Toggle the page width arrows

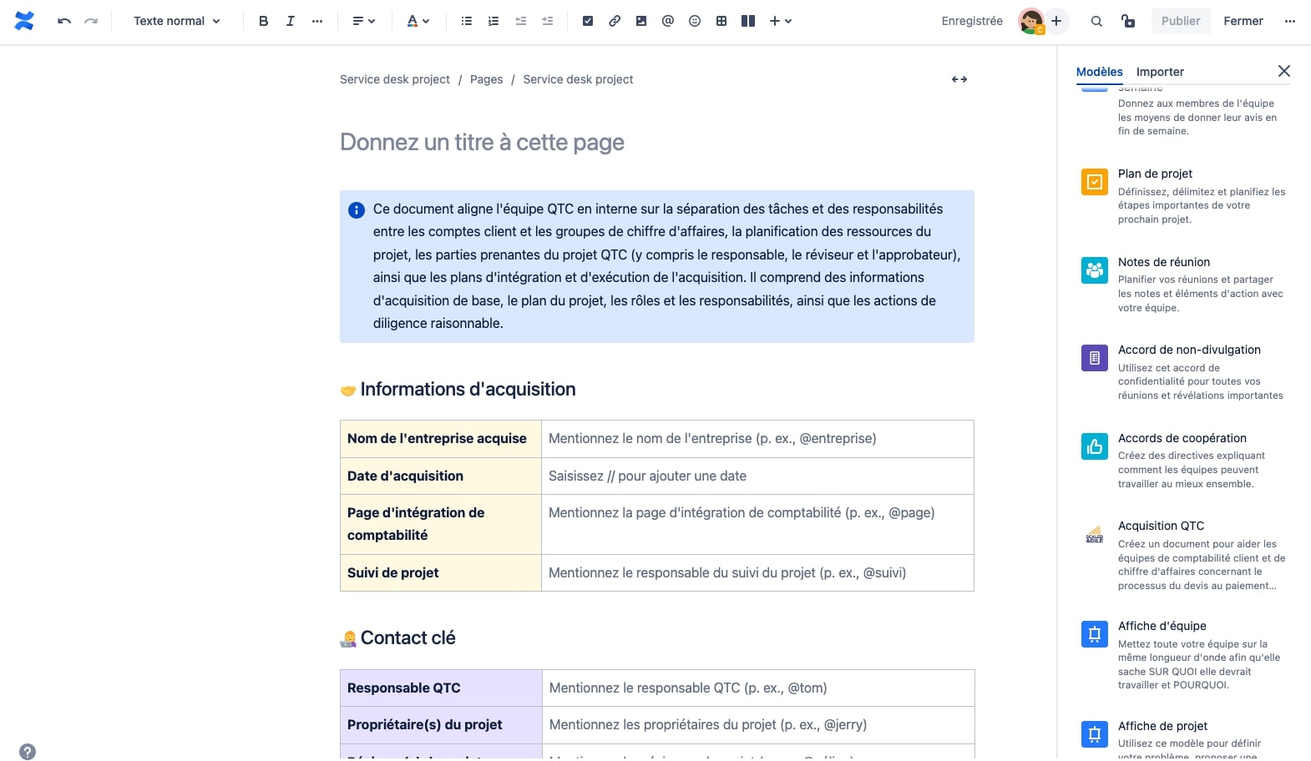point(959,79)
